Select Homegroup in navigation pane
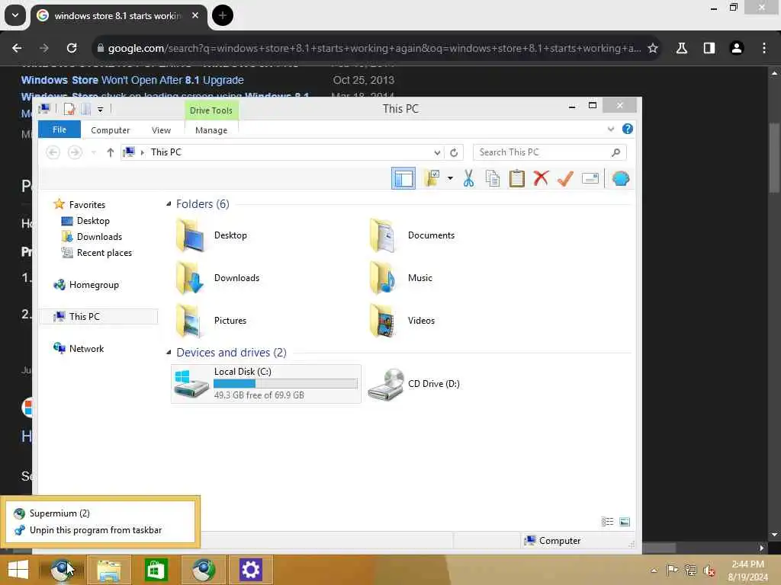 [94, 285]
